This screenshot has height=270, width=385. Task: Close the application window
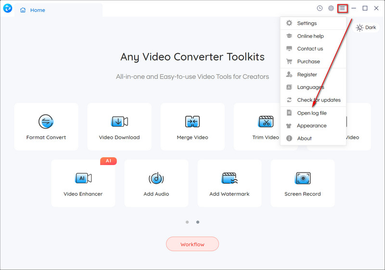[x=376, y=8]
